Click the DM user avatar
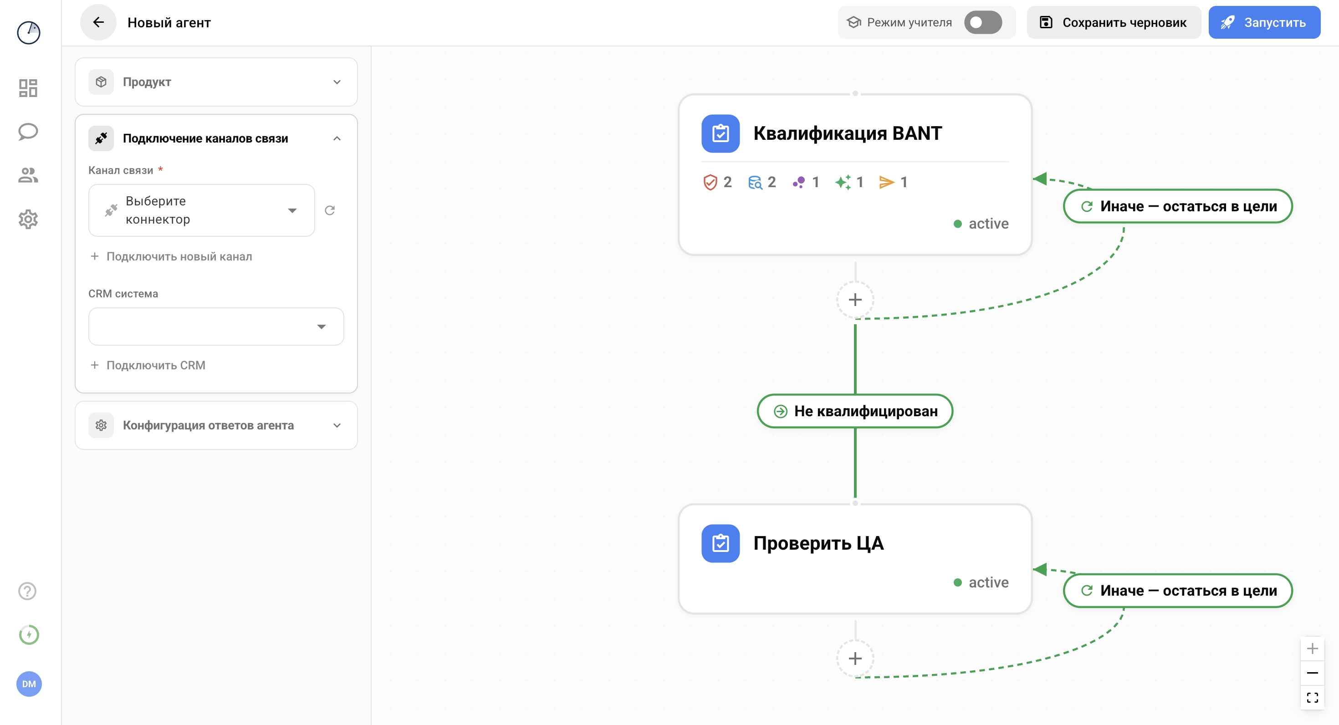 [29, 684]
